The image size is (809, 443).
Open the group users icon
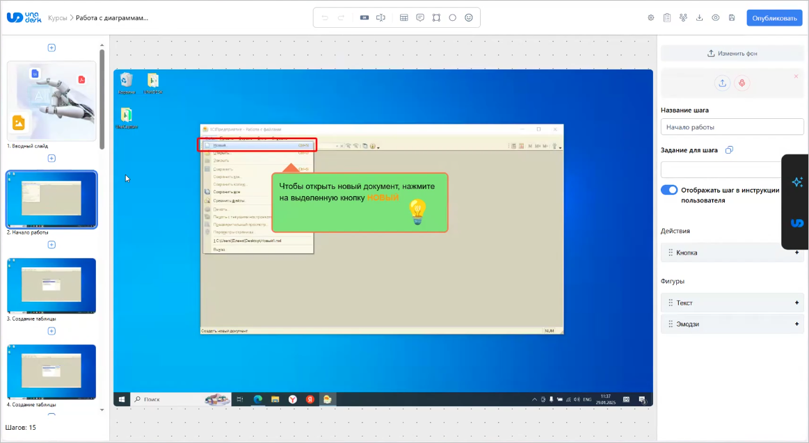[x=683, y=17]
